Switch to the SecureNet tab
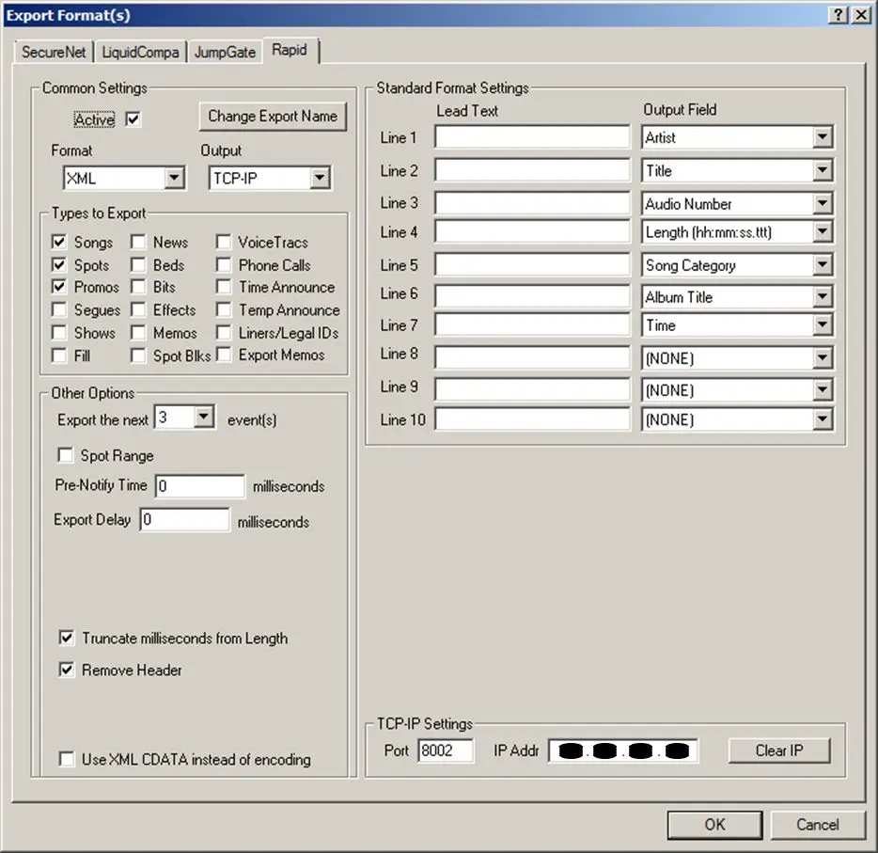Viewport: 878px width, 853px height. pos(54,52)
